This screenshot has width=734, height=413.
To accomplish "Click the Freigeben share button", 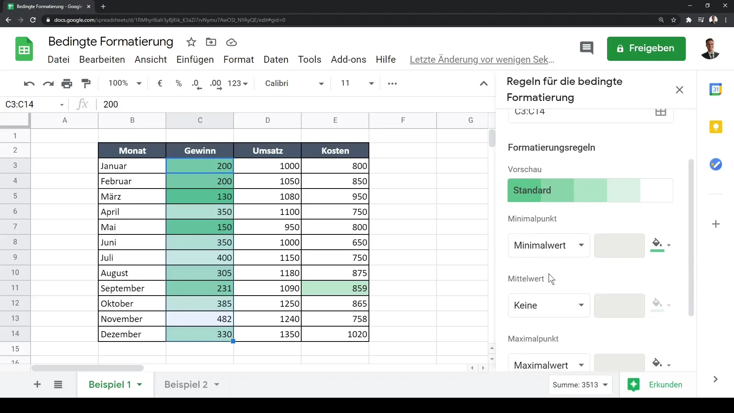I will 646,49.
